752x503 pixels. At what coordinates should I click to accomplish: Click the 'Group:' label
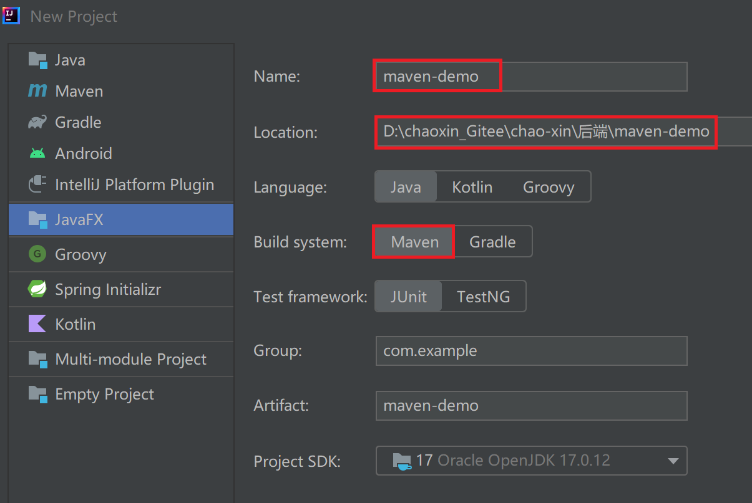point(278,351)
